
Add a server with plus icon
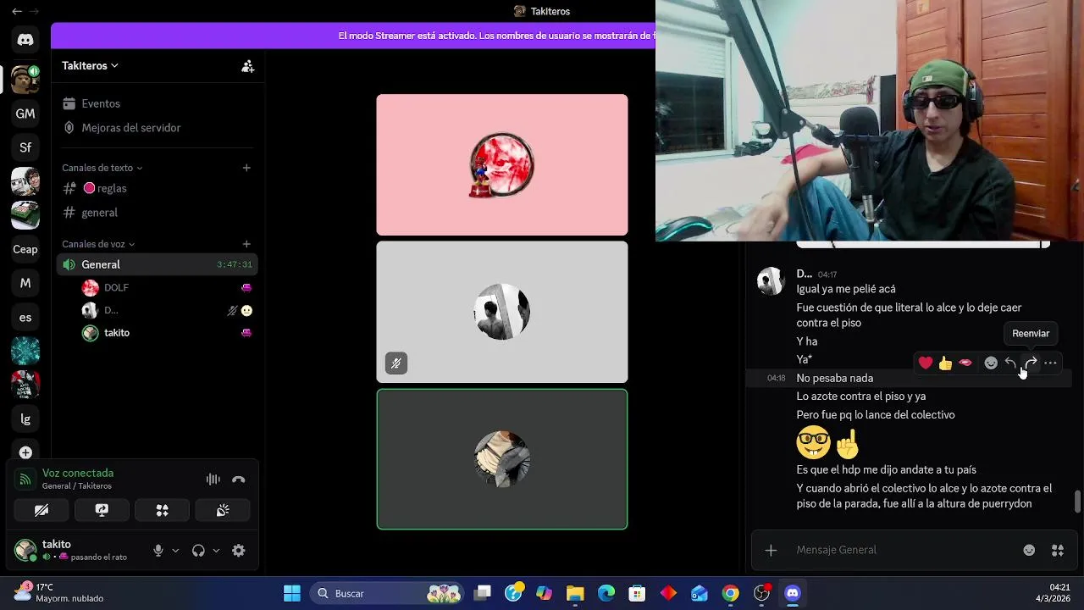(x=25, y=452)
